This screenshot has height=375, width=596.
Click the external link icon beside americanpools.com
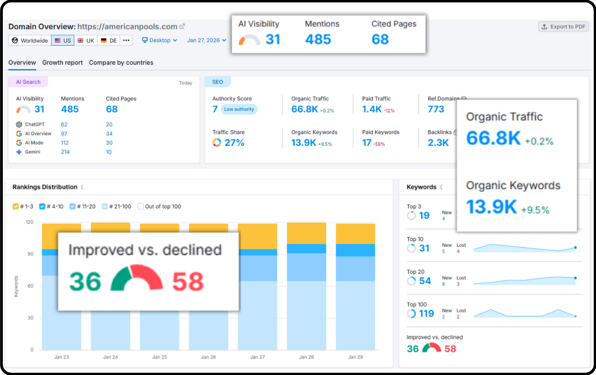point(182,26)
